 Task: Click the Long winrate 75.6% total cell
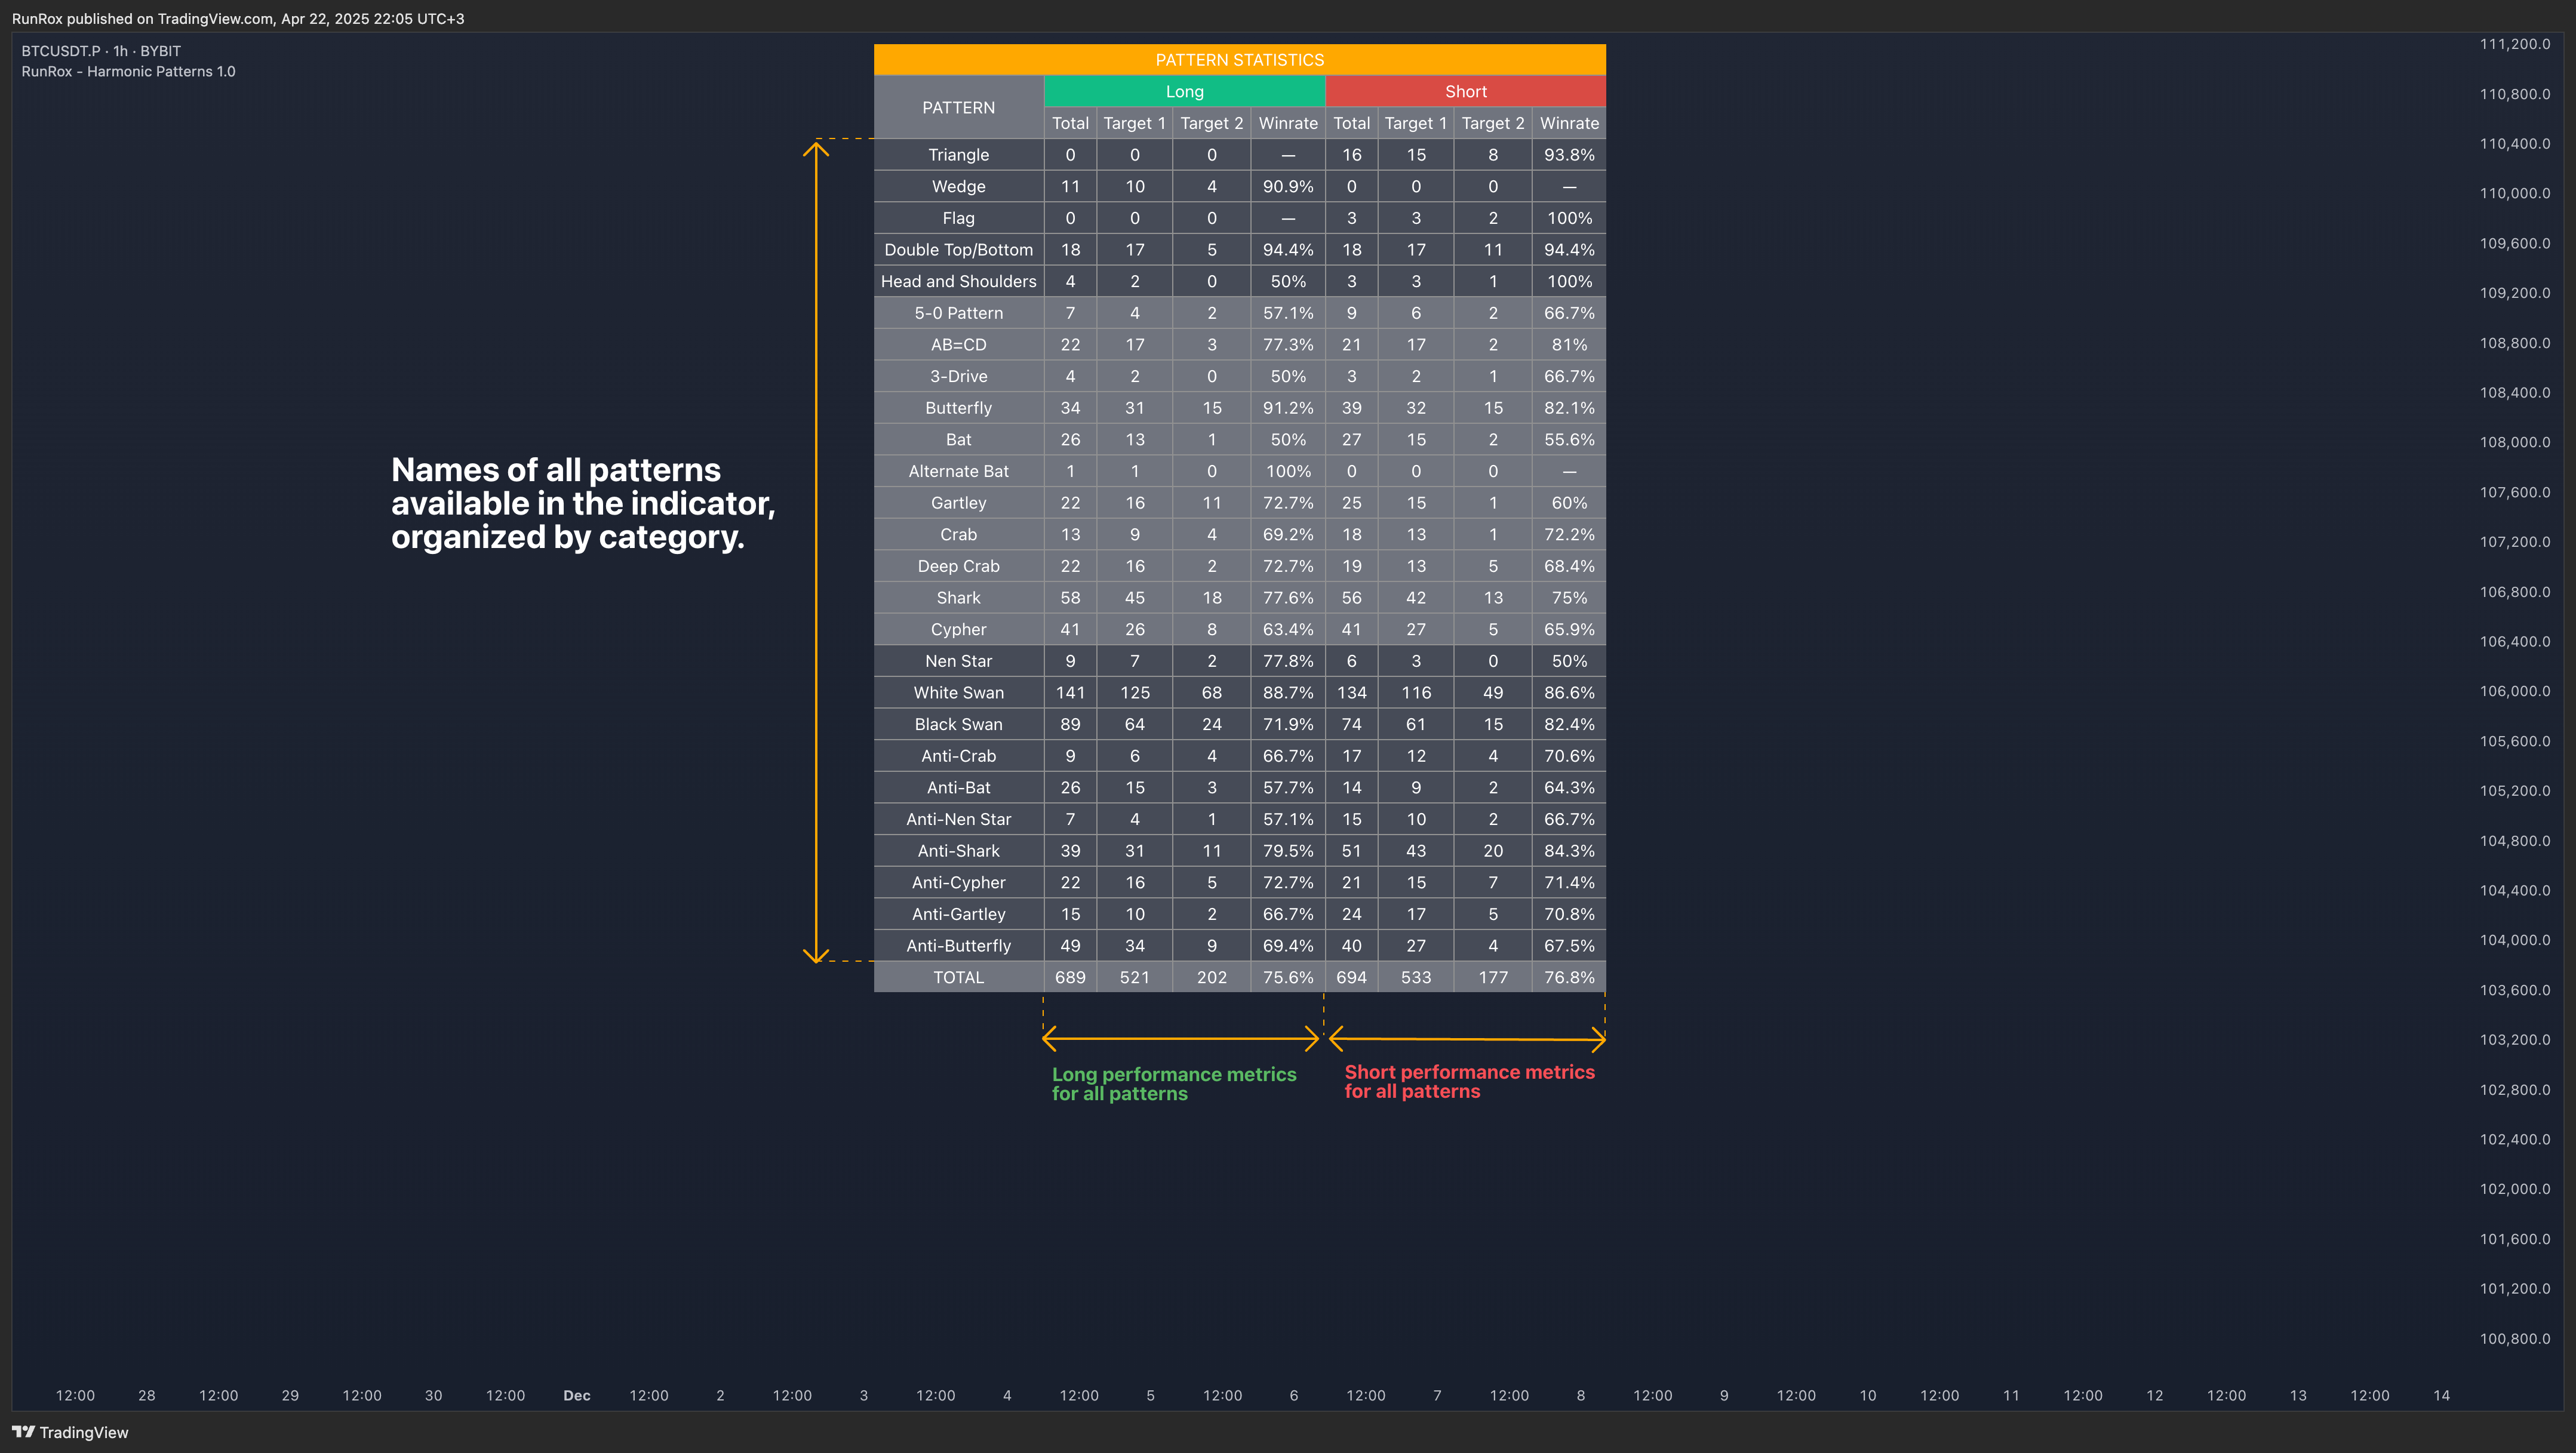tap(1288, 977)
